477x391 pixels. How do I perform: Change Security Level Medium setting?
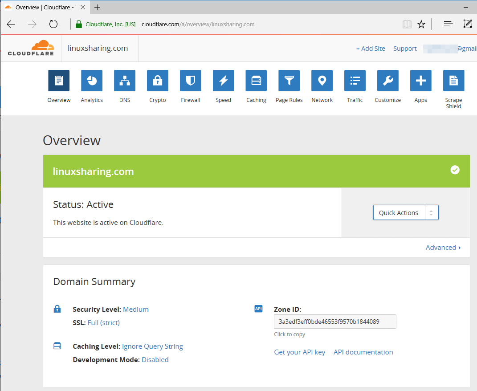[x=136, y=310]
